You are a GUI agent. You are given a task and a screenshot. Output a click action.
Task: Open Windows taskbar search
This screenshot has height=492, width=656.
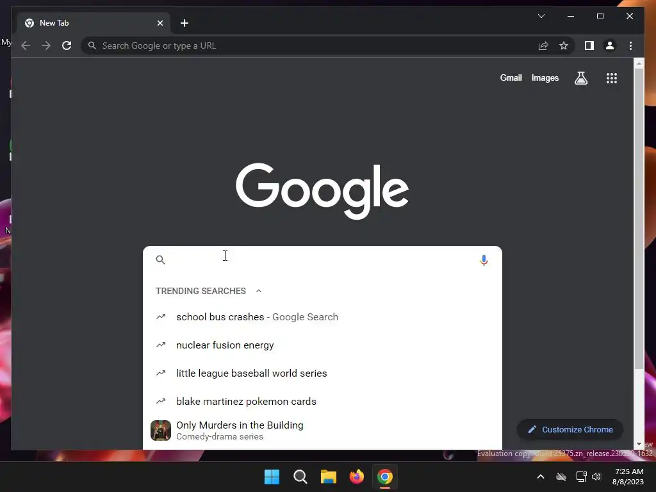pos(300,477)
